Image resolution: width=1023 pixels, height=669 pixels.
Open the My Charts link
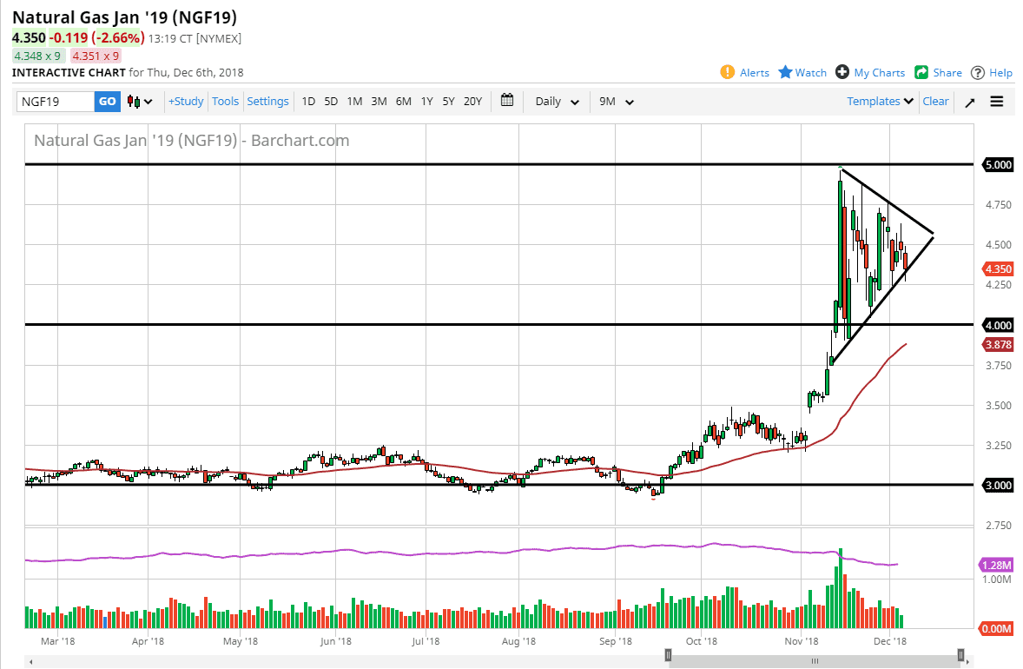[x=879, y=72]
